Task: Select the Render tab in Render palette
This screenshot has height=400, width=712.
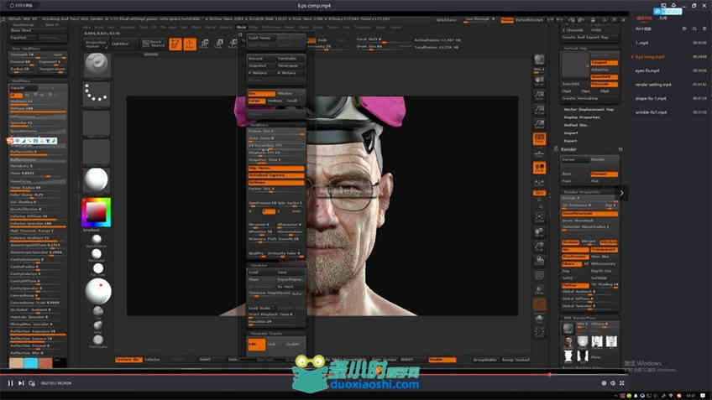Action: coord(604,159)
